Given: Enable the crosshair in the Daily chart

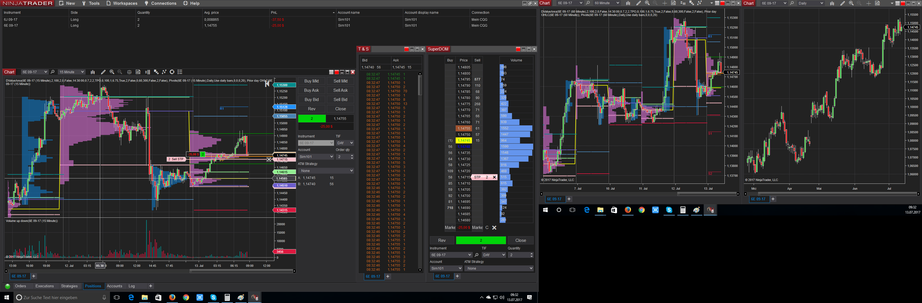Looking at the screenshot, I should [x=869, y=3].
